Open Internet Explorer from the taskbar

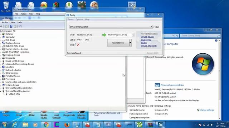[15, 125]
